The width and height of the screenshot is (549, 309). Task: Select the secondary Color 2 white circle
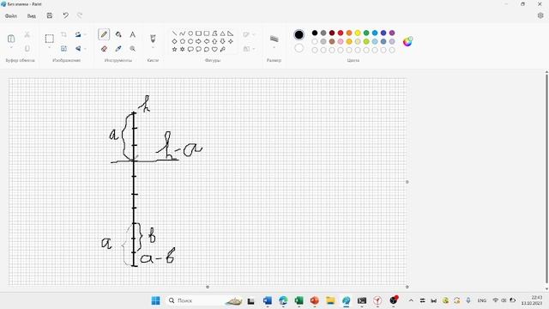[299, 48]
